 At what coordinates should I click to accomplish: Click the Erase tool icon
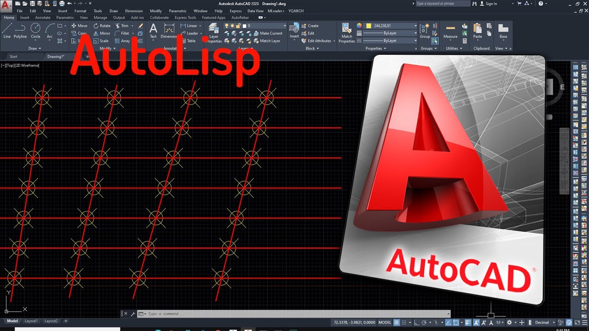pos(140,26)
